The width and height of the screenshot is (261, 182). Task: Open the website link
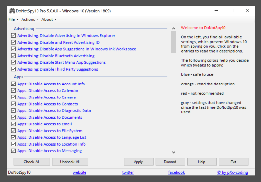[x=79, y=172]
